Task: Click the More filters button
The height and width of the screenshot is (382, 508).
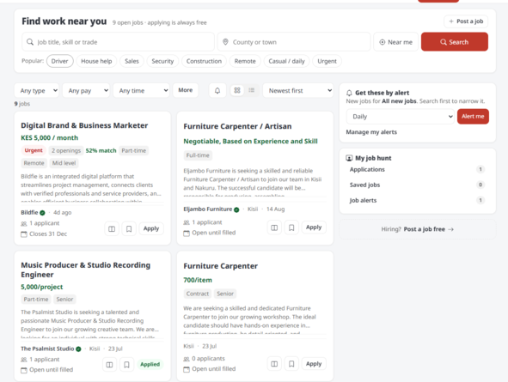Action: (x=186, y=90)
